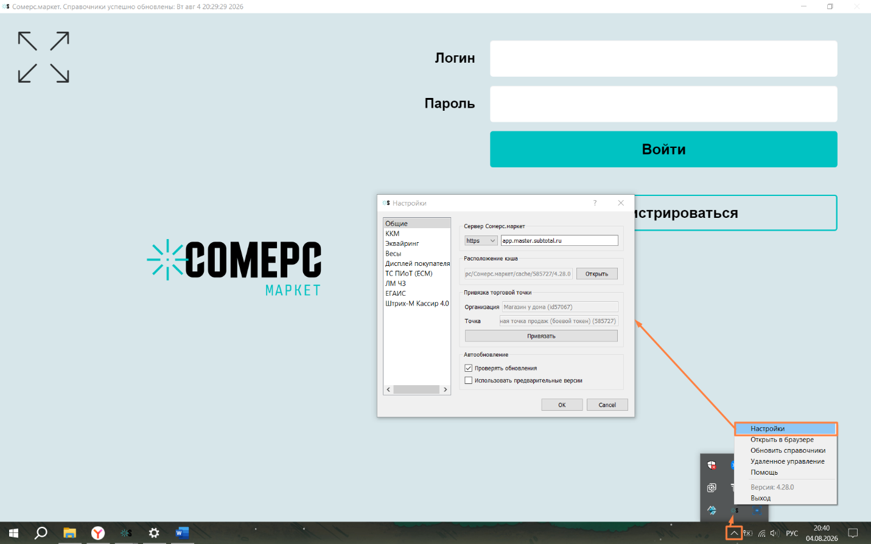Open Microsoft Word from the taskbar
871x544 pixels.
pos(181,533)
